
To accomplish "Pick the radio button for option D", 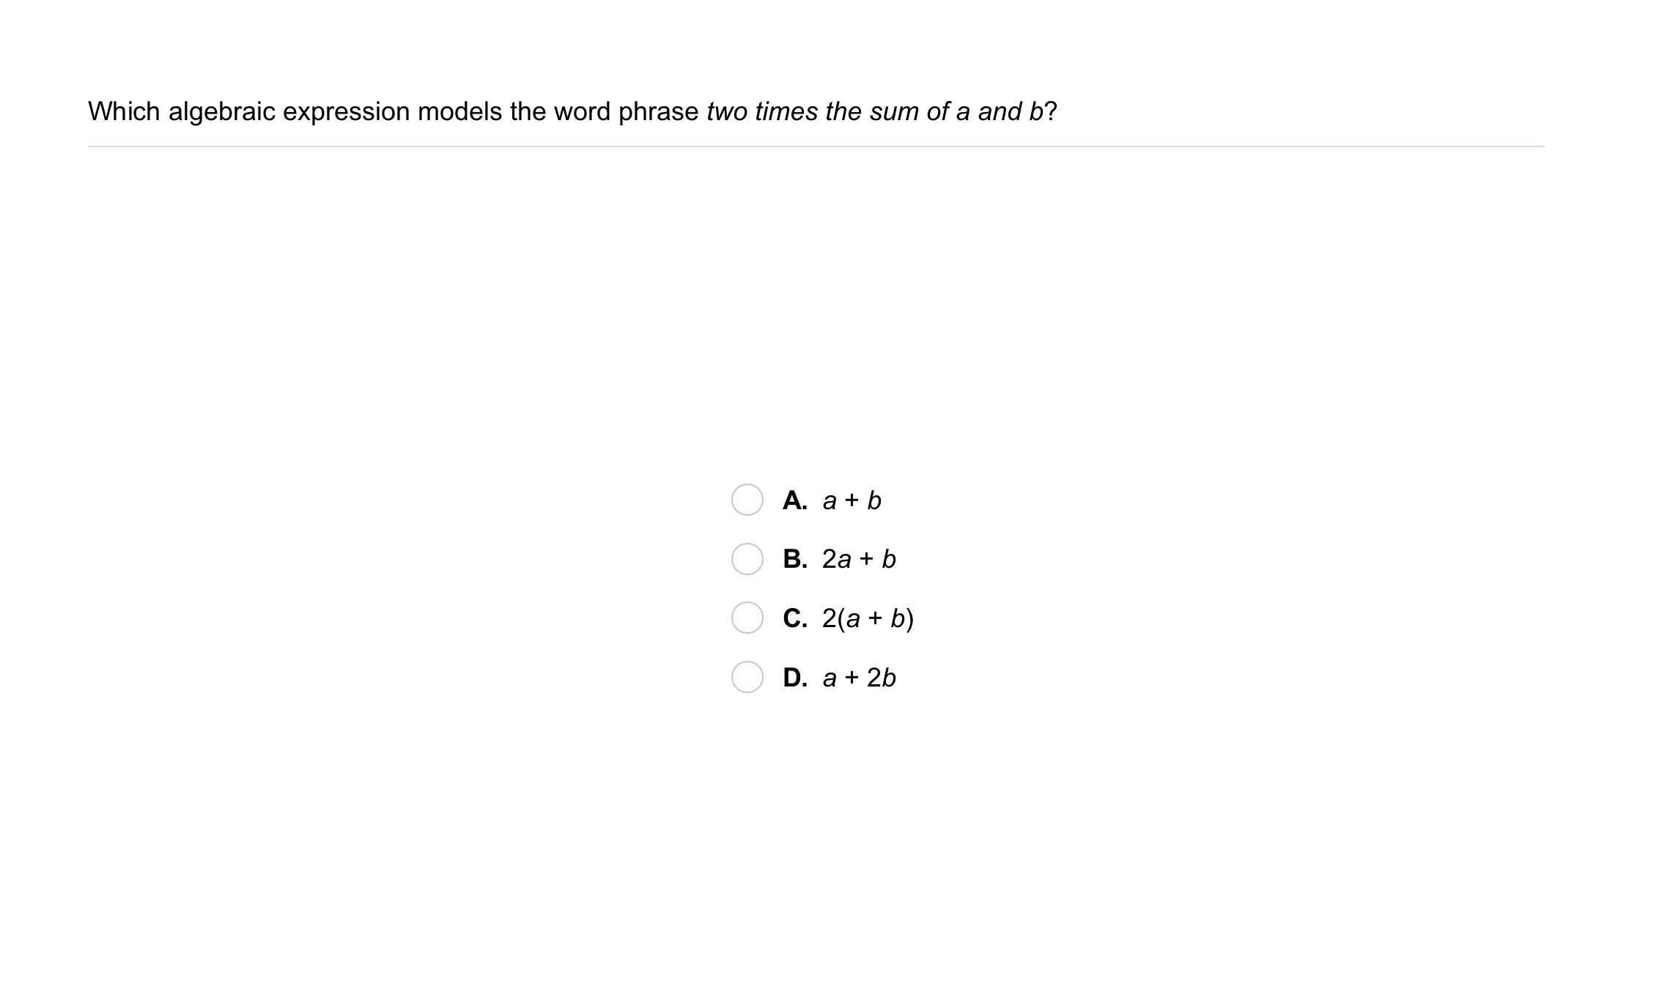I will 747,677.
